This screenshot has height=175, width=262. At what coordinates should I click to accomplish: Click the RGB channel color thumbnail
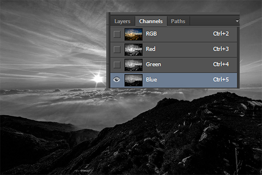coord(133,34)
